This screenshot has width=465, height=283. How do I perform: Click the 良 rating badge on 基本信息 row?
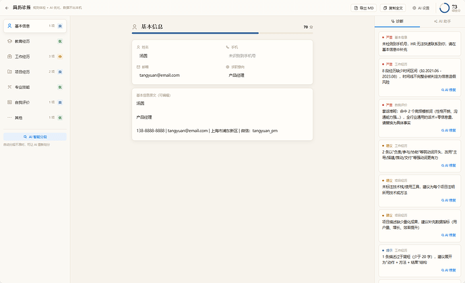(x=60, y=26)
